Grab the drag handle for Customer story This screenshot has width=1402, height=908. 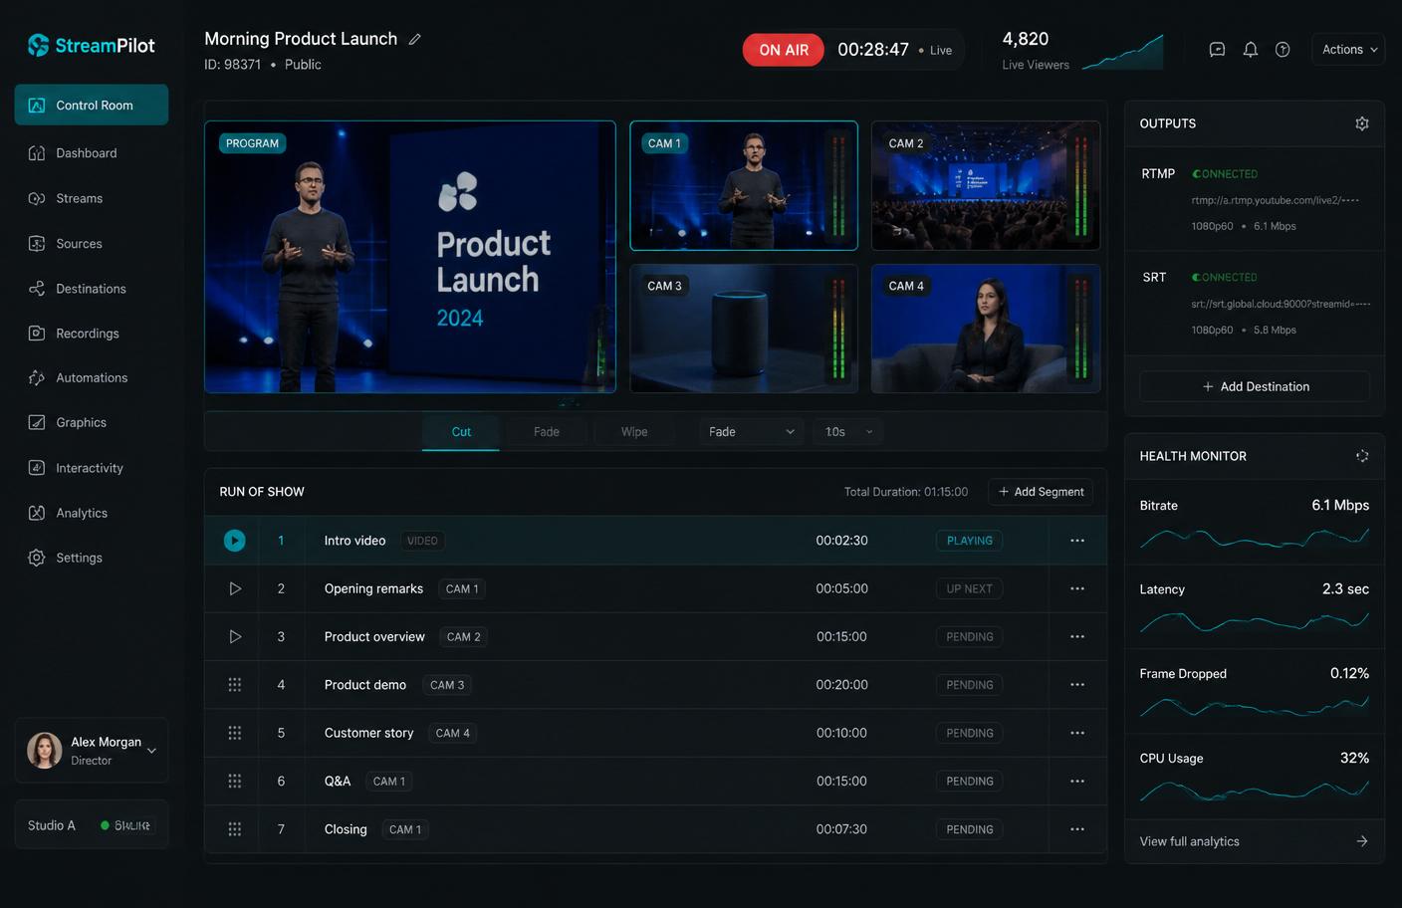point(235,733)
